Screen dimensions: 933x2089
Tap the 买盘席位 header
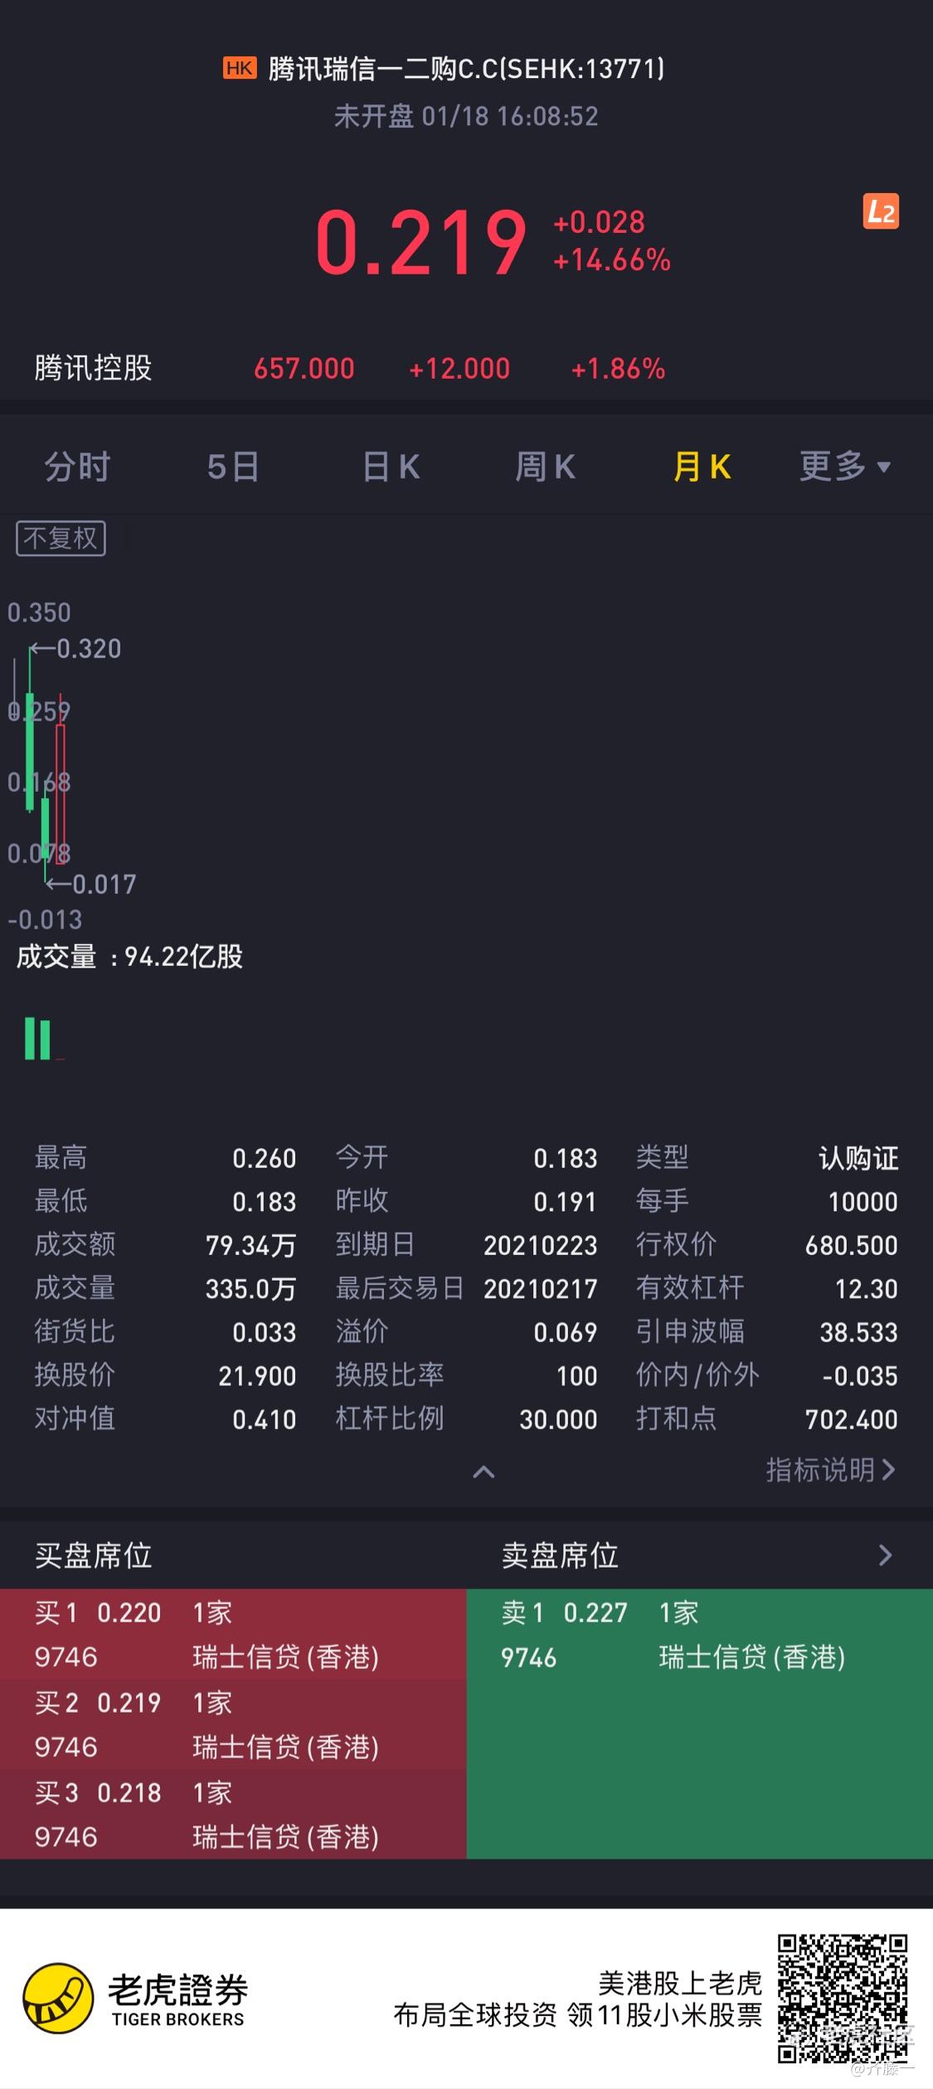(94, 1555)
